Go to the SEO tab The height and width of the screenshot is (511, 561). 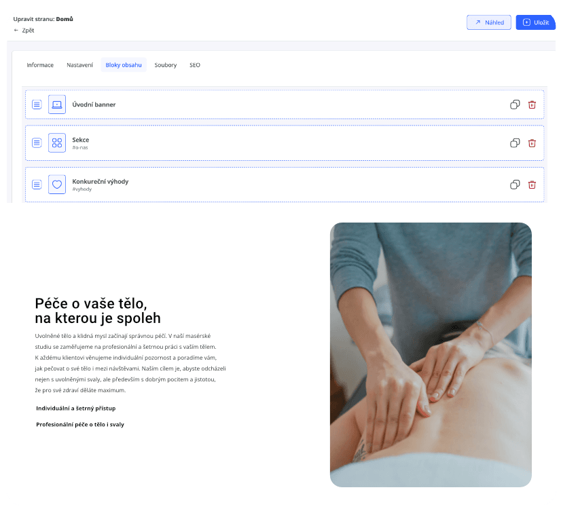(195, 65)
